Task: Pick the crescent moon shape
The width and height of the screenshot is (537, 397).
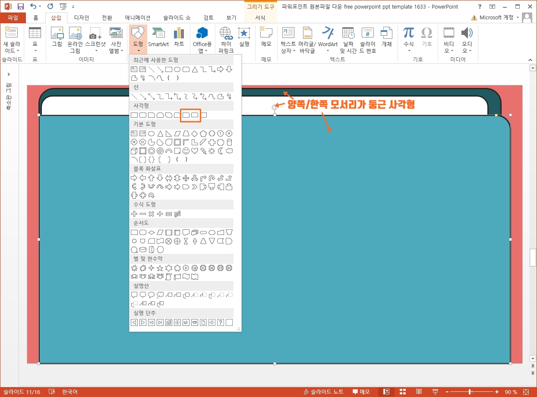Action: tap(221, 151)
